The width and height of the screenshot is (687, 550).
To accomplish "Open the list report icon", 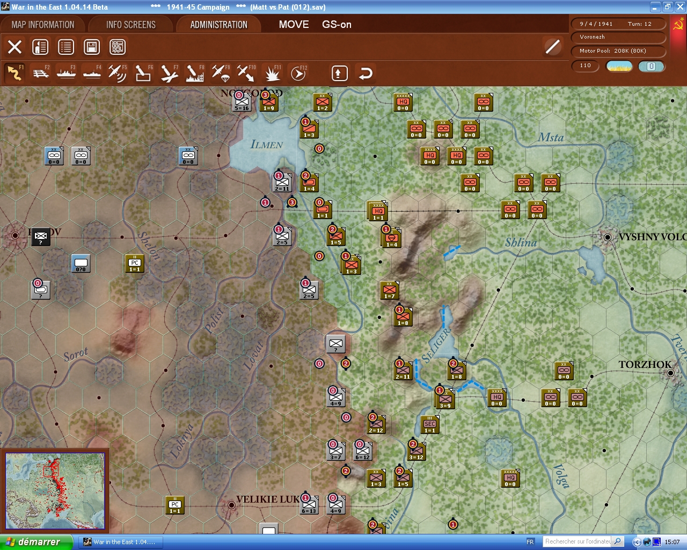I will coord(66,47).
